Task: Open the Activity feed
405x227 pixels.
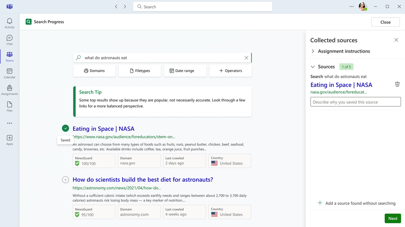Action: 10,23
